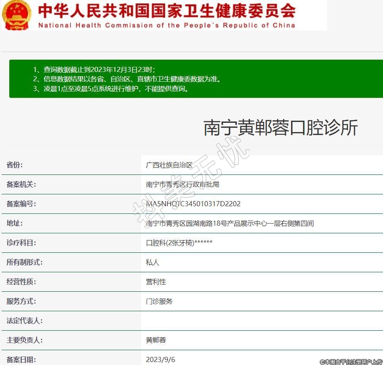Click the copyright notice in the bottom-right corner
Image resolution: width=383 pixels, height=365 pixels.
(351, 362)
